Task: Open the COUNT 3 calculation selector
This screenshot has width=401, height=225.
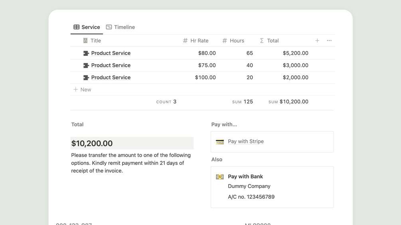Action: point(166,102)
